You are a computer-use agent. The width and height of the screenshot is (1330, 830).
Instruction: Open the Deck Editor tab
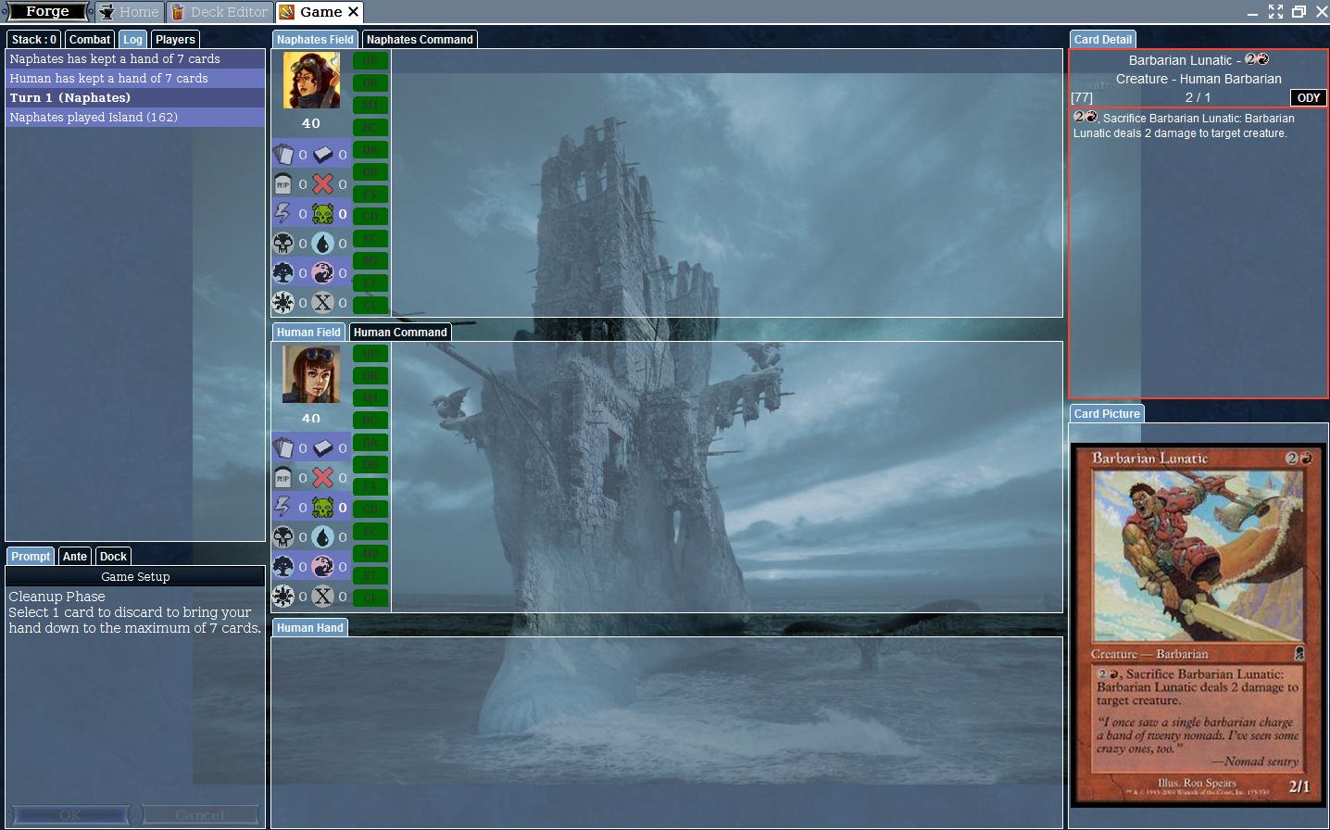pyautogui.click(x=220, y=12)
